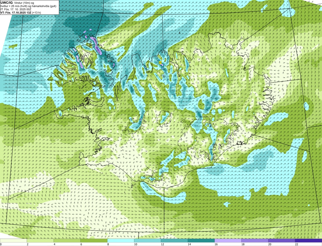Viewport: 322px width, 246px height.
Task: Click the 'UWC/IG: Vindur (10m) og' title line
Action: tap(17, 3)
